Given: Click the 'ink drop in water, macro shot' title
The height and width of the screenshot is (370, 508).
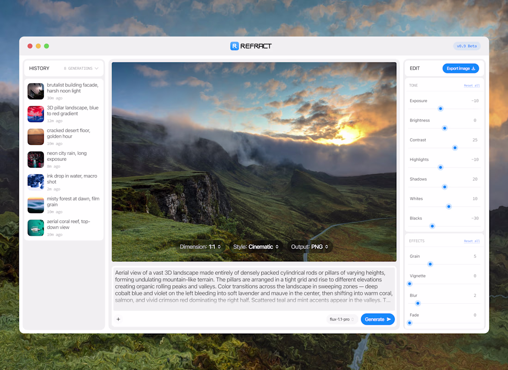Looking at the screenshot, I should tap(72, 179).
